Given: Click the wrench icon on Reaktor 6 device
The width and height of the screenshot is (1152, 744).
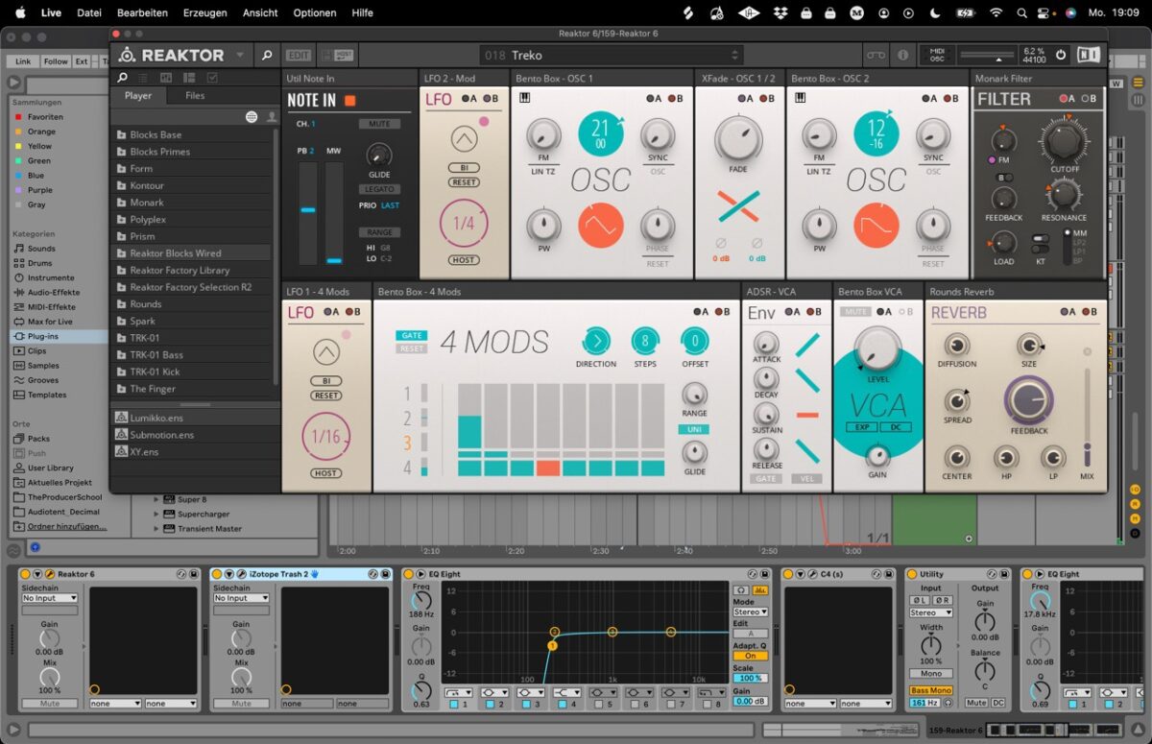Looking at the screenshot, I should tap(50, 574).
